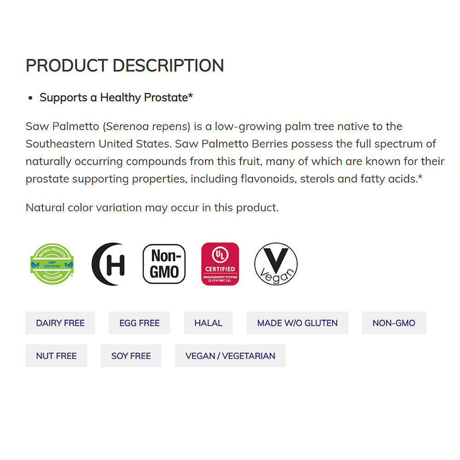Click the UL Certified red badge
Image resolution: width=460 pixels, height=460 pixels.
pos(220,264)
